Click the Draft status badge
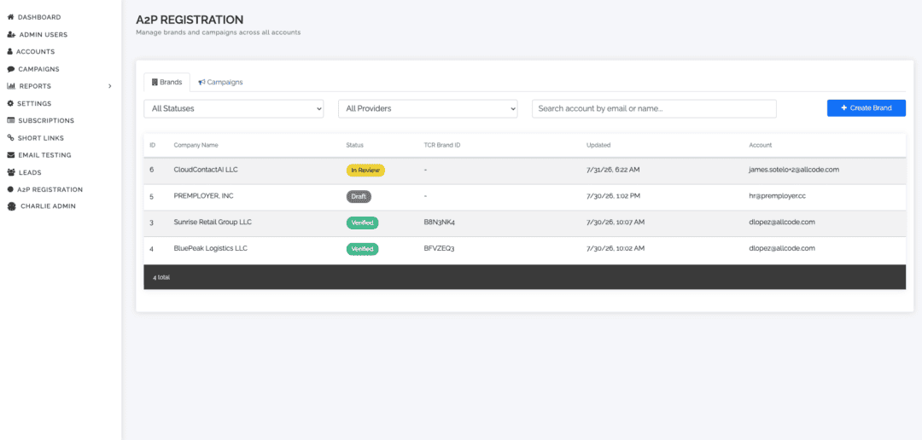Image resolution: width=922 pixels, height=440 pixels. tap(359, 196)
